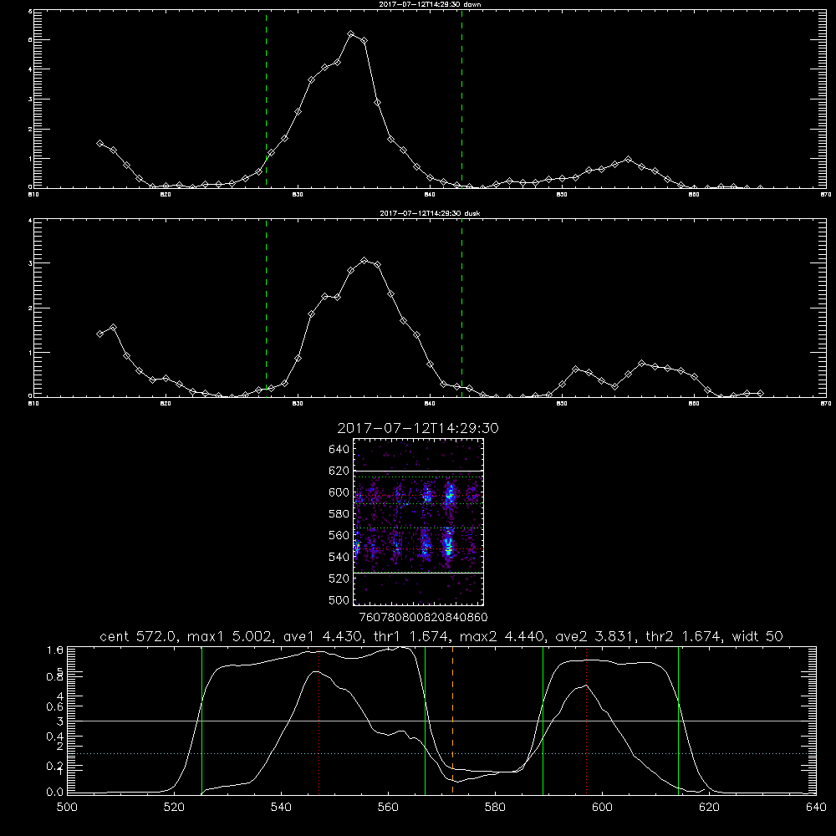This screenshot has width=836, height=836.
Task: Click x-axis label '540' of bottom plot
Action: point(281,808)
